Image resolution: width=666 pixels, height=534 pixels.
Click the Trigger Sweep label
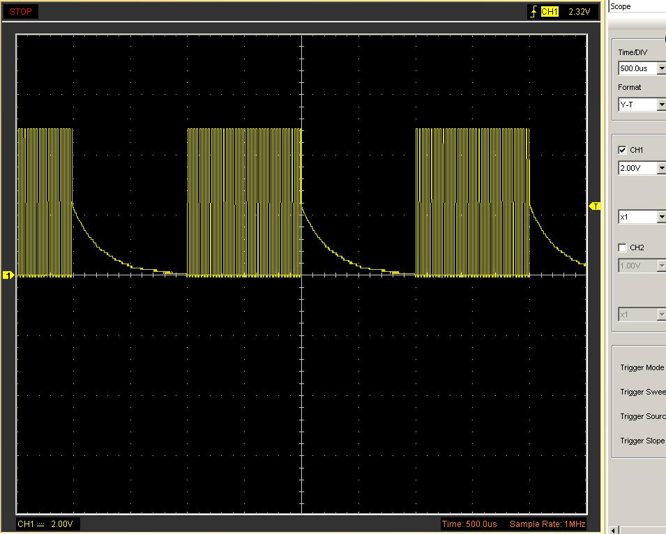642,392
